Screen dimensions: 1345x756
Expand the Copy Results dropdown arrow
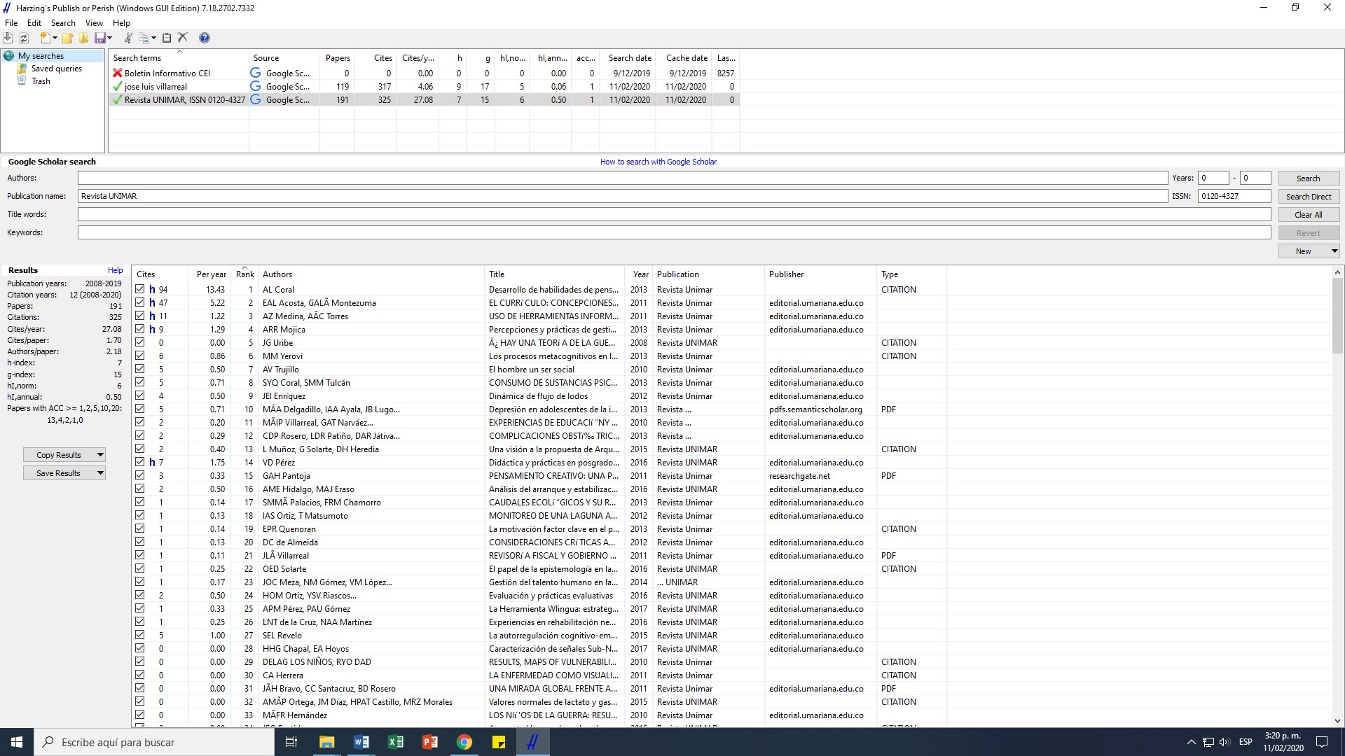point(100,455)
